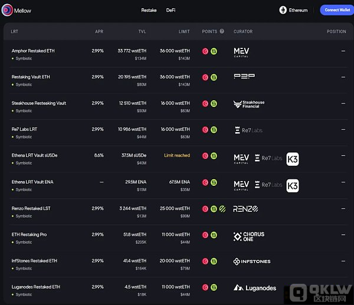The width and height of the screenshot is (354, 305).
Task: Open Re7 Labs LRT vault
Action: point(24,129)
